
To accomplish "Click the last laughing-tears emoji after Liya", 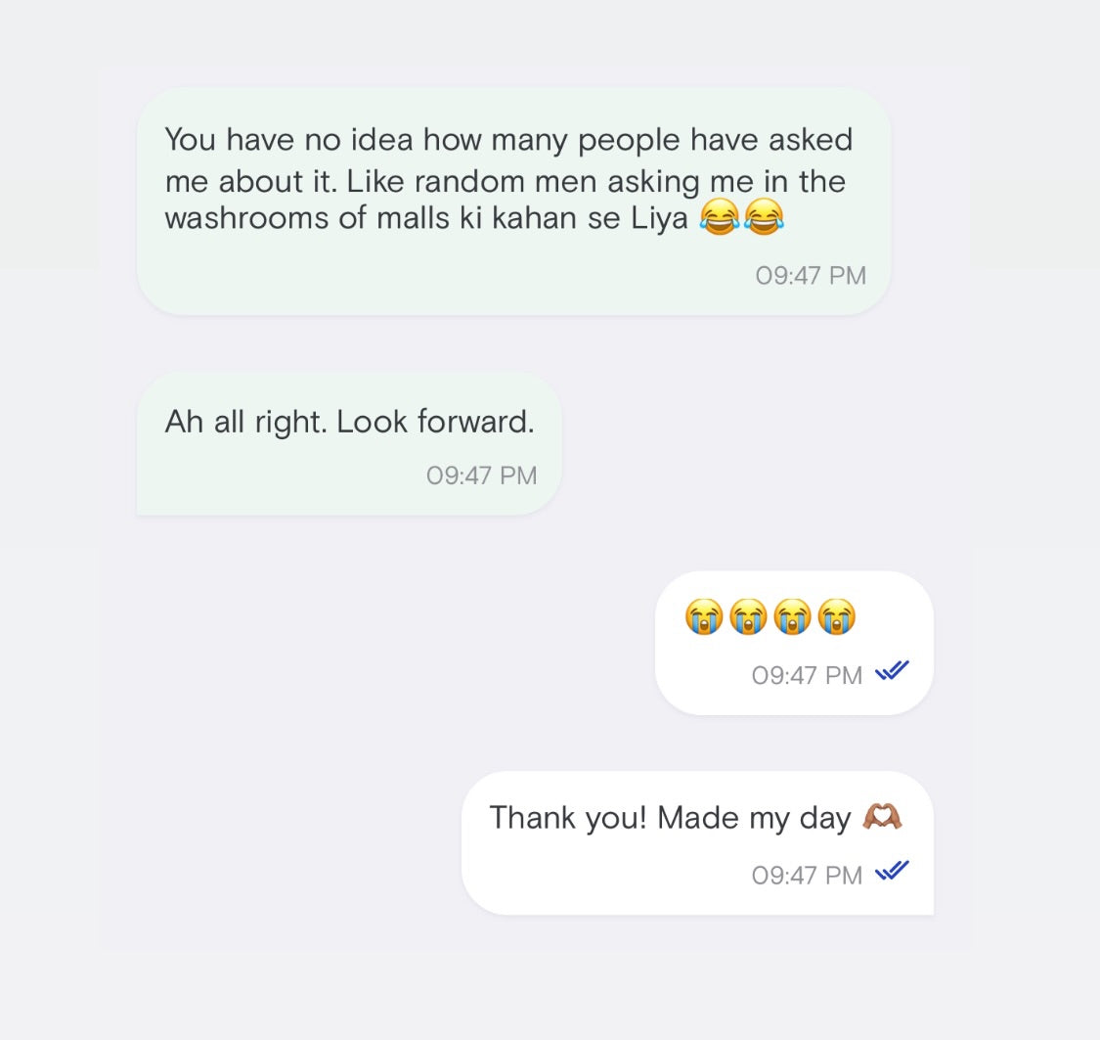I will click(x=764, y=218).
